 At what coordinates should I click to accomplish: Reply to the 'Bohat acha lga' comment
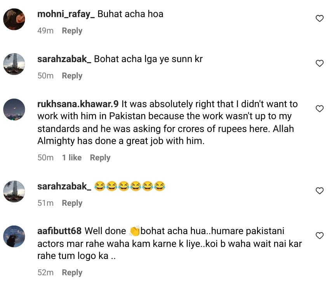point(72,76)
